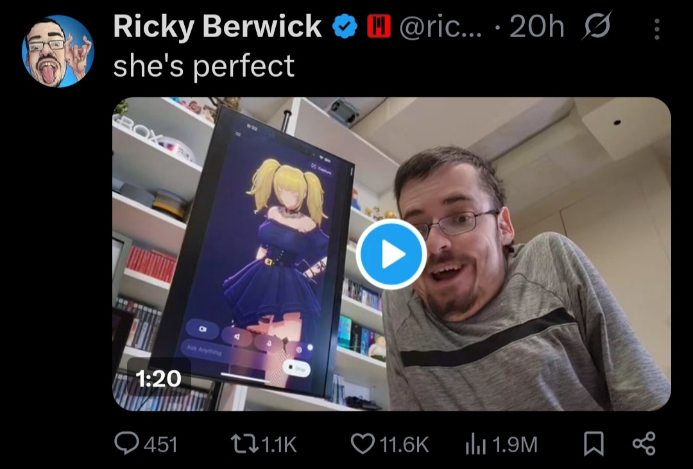Like the post with the heart
Image resolution: width=693 pixels, height=469 pixels.
click(363, 444)
